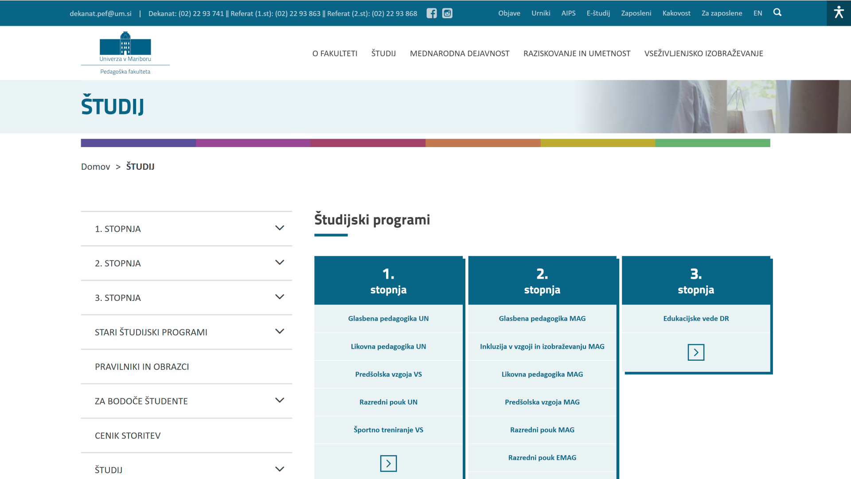Expand the 1. STOPNJA sidebar section
851x479 pixels.
click(x=279, y=228)
